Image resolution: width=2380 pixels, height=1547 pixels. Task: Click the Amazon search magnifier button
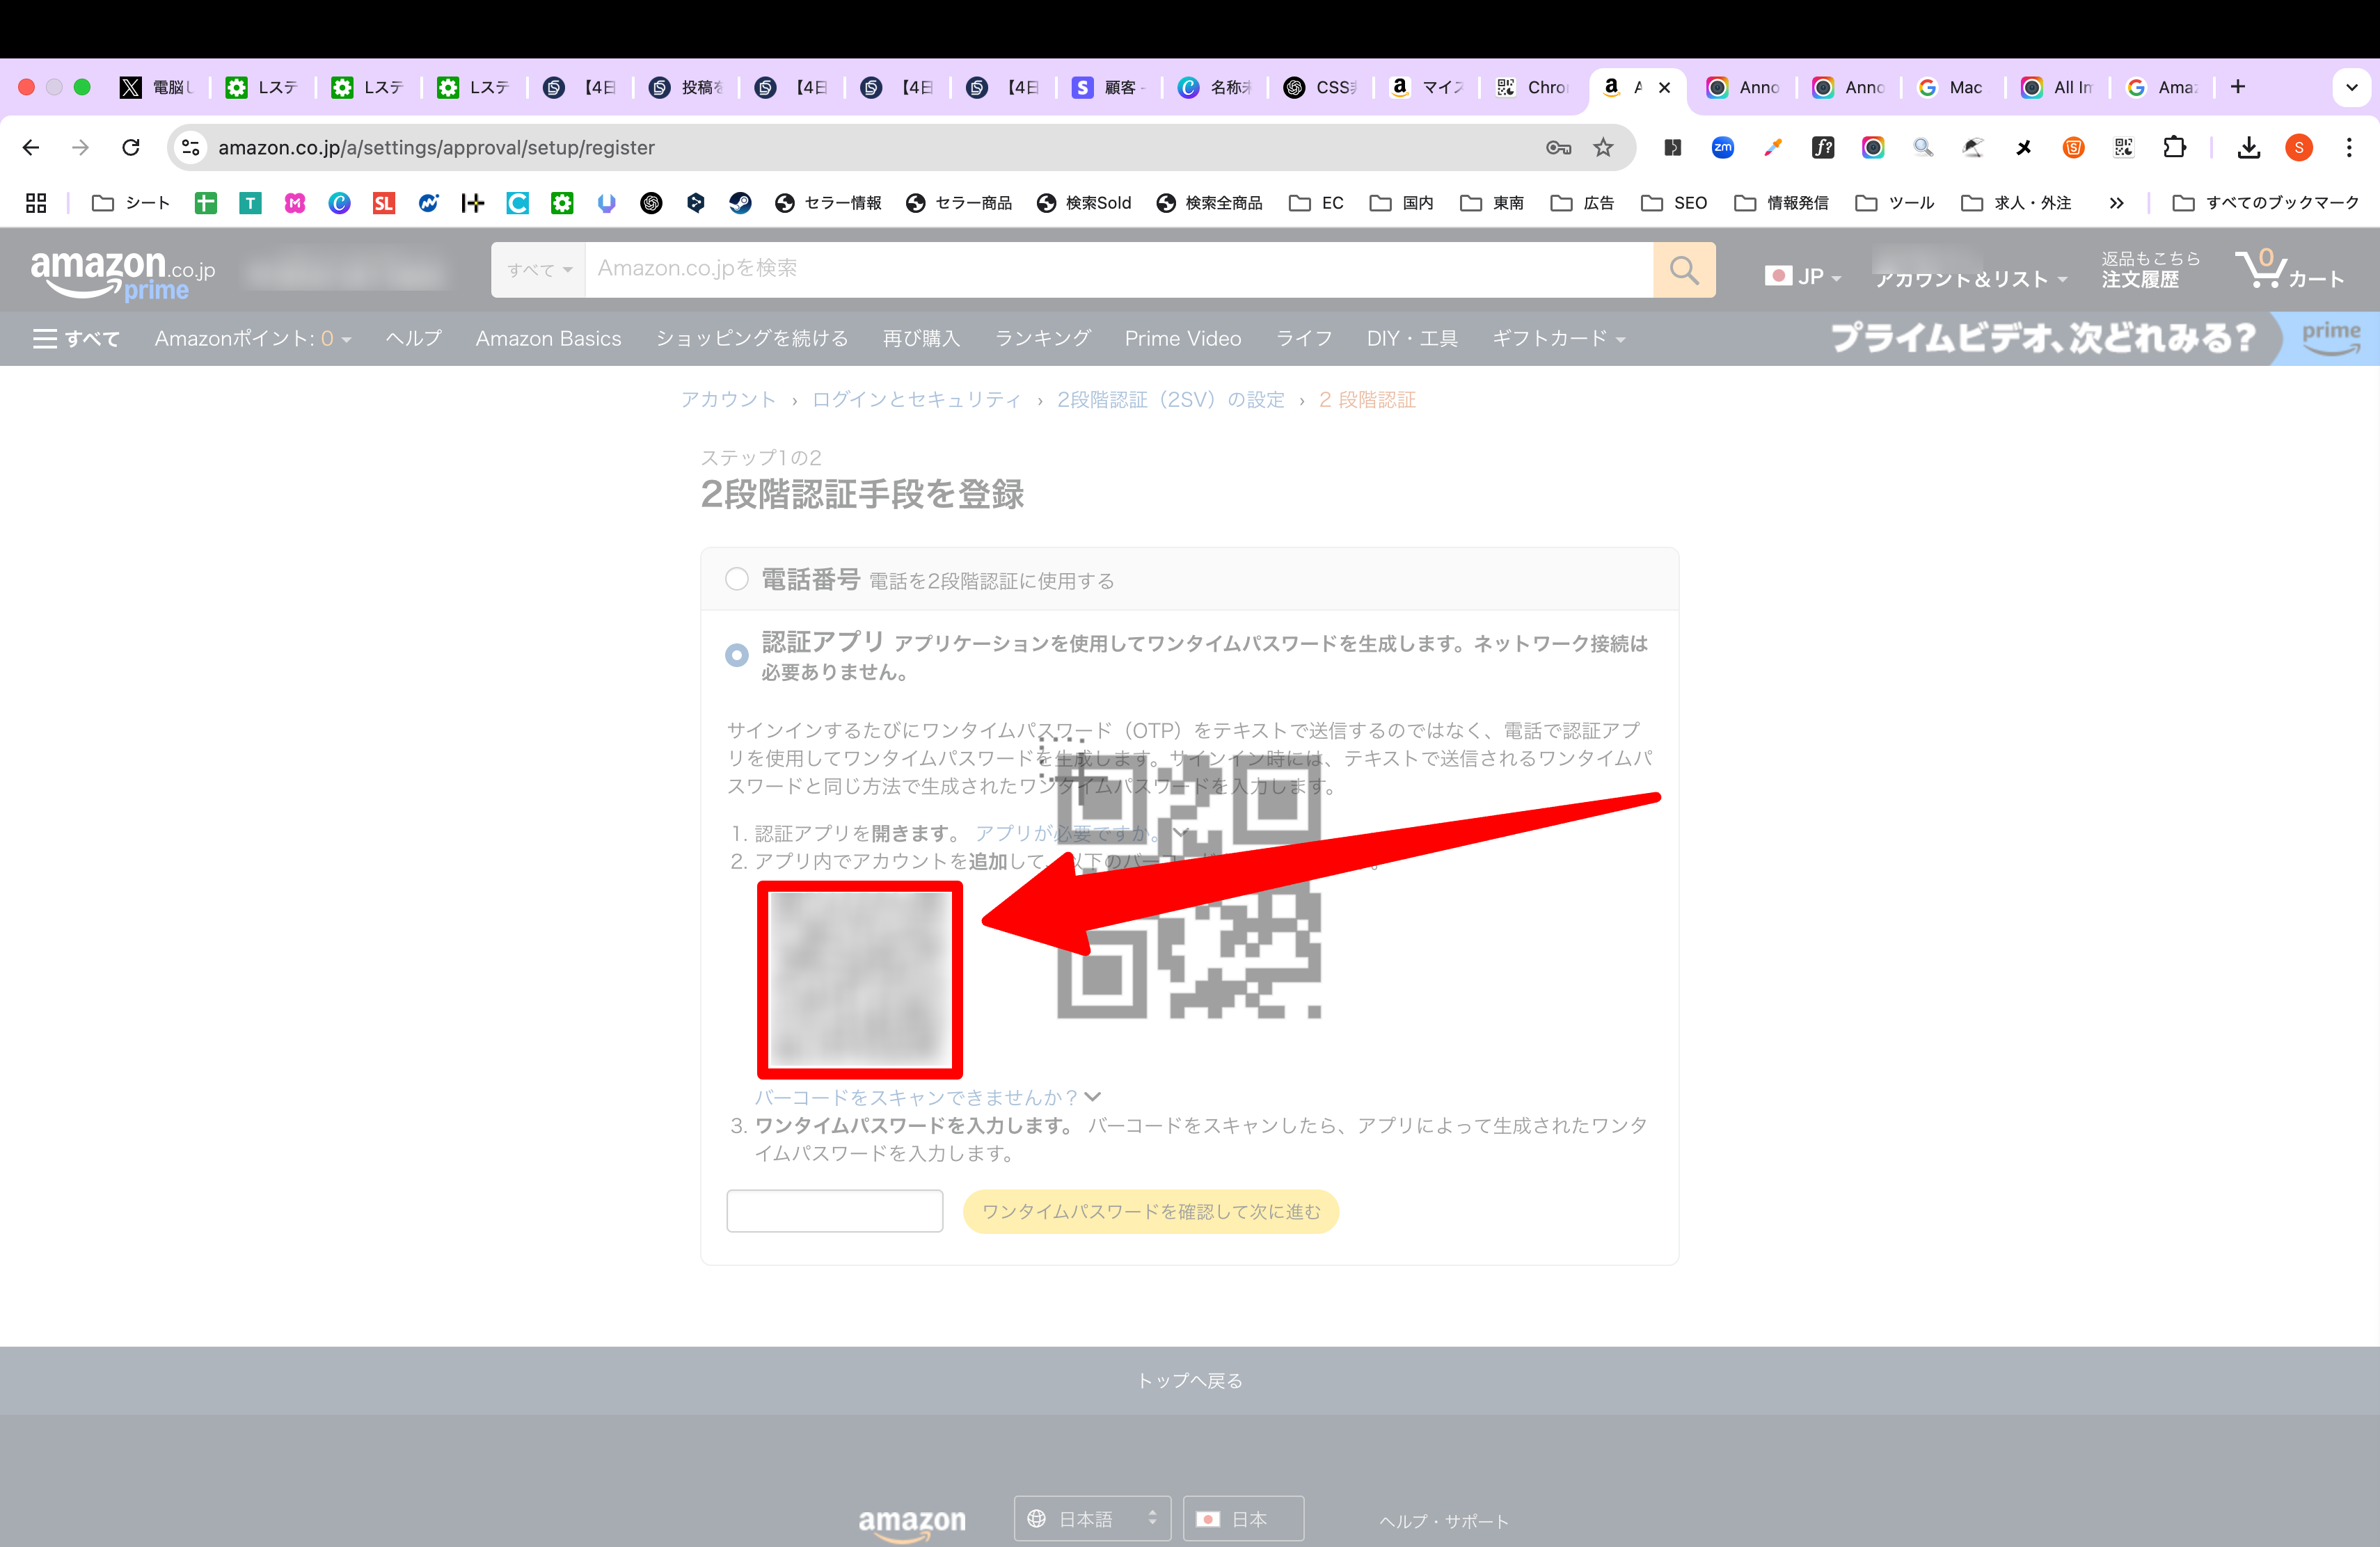(x=1684, y=270)
